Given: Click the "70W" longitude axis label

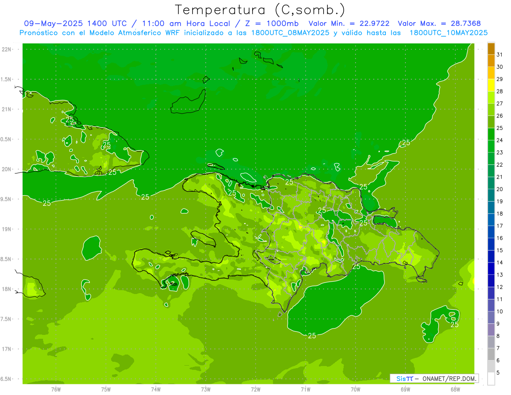Looking at the screenshot, I should pos(356,389).
